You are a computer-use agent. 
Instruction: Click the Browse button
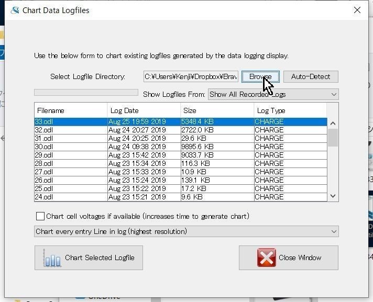260,76
